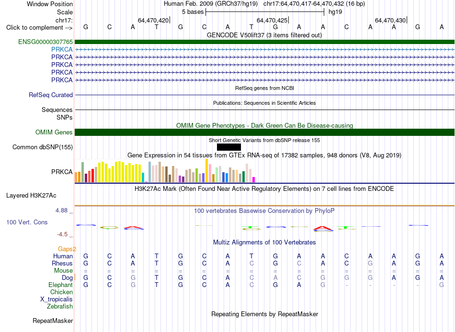455x332 pixels.
Task: Click '100 vertebrates Basewise Conservation by PhyloP' title
Action: [x=264, y=211]
